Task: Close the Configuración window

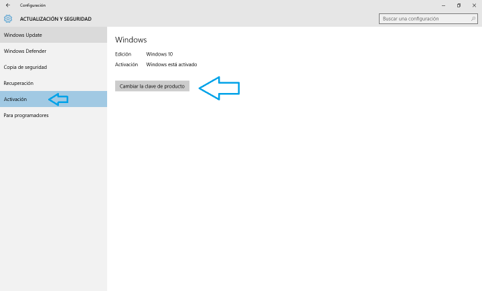Action: (x=474, y=5)
